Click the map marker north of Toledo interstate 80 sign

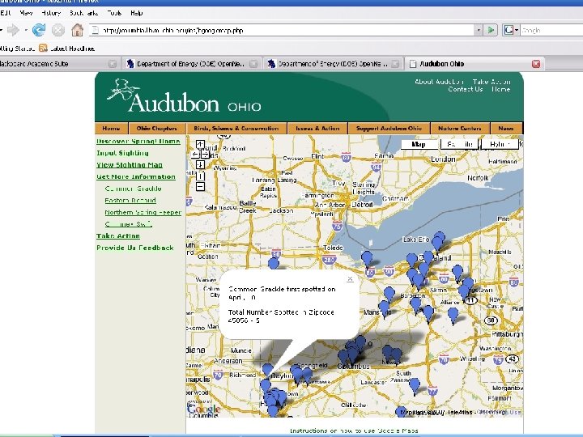pyautogui.click(x=274, y=264)
